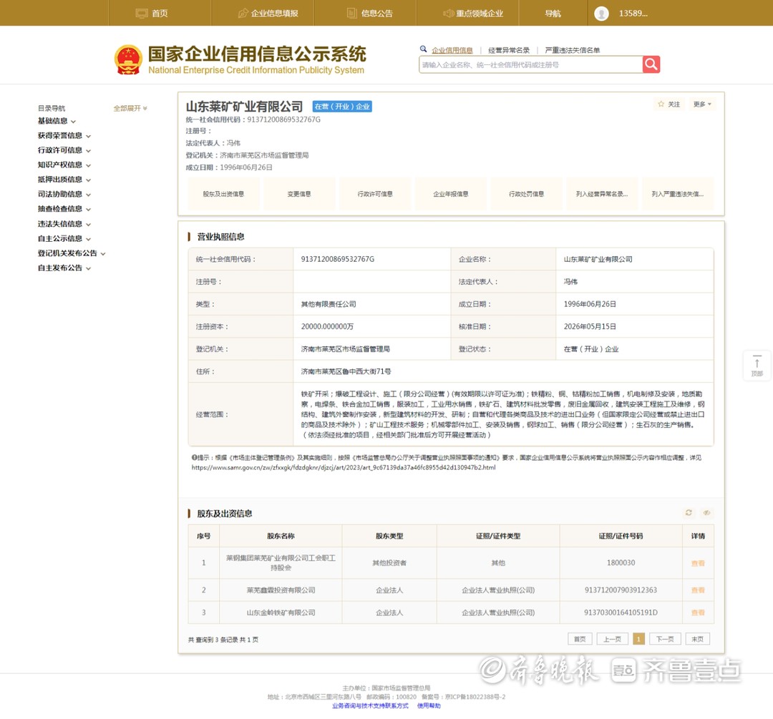
Task: Expand 抵押出质信息 in the sidebar
Action: (x=64, y=180)
